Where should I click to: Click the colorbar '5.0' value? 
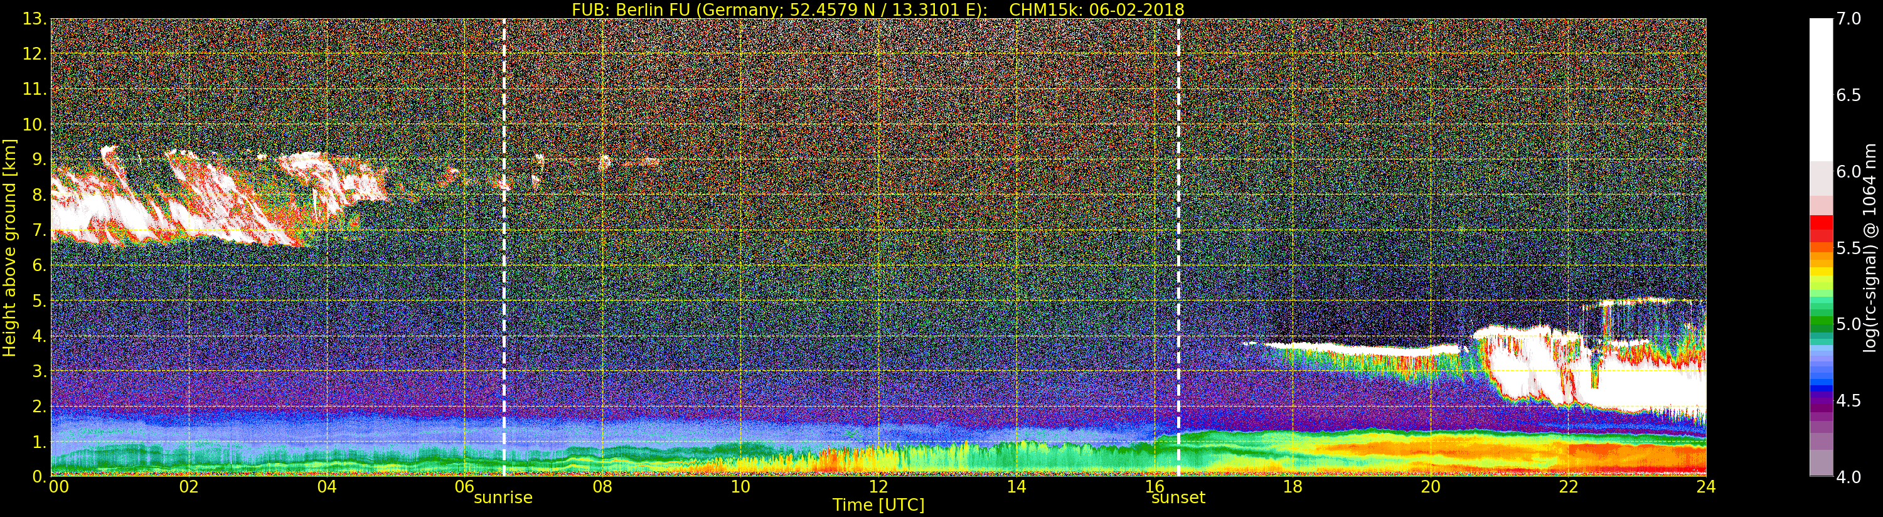click(x=1848, y=324)
